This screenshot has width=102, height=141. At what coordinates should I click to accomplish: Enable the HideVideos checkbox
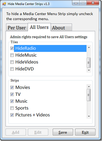[12, 62]
